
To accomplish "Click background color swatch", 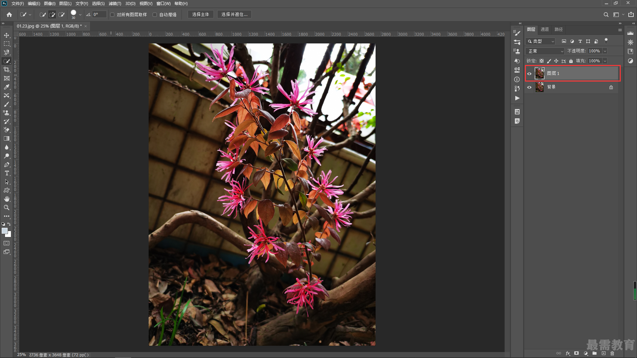I will click(9, 235).
